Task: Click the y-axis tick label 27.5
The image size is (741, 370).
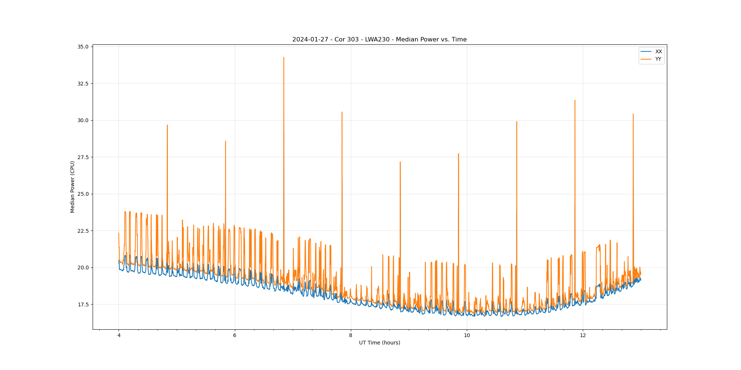Action: click(x=83, y=157)
